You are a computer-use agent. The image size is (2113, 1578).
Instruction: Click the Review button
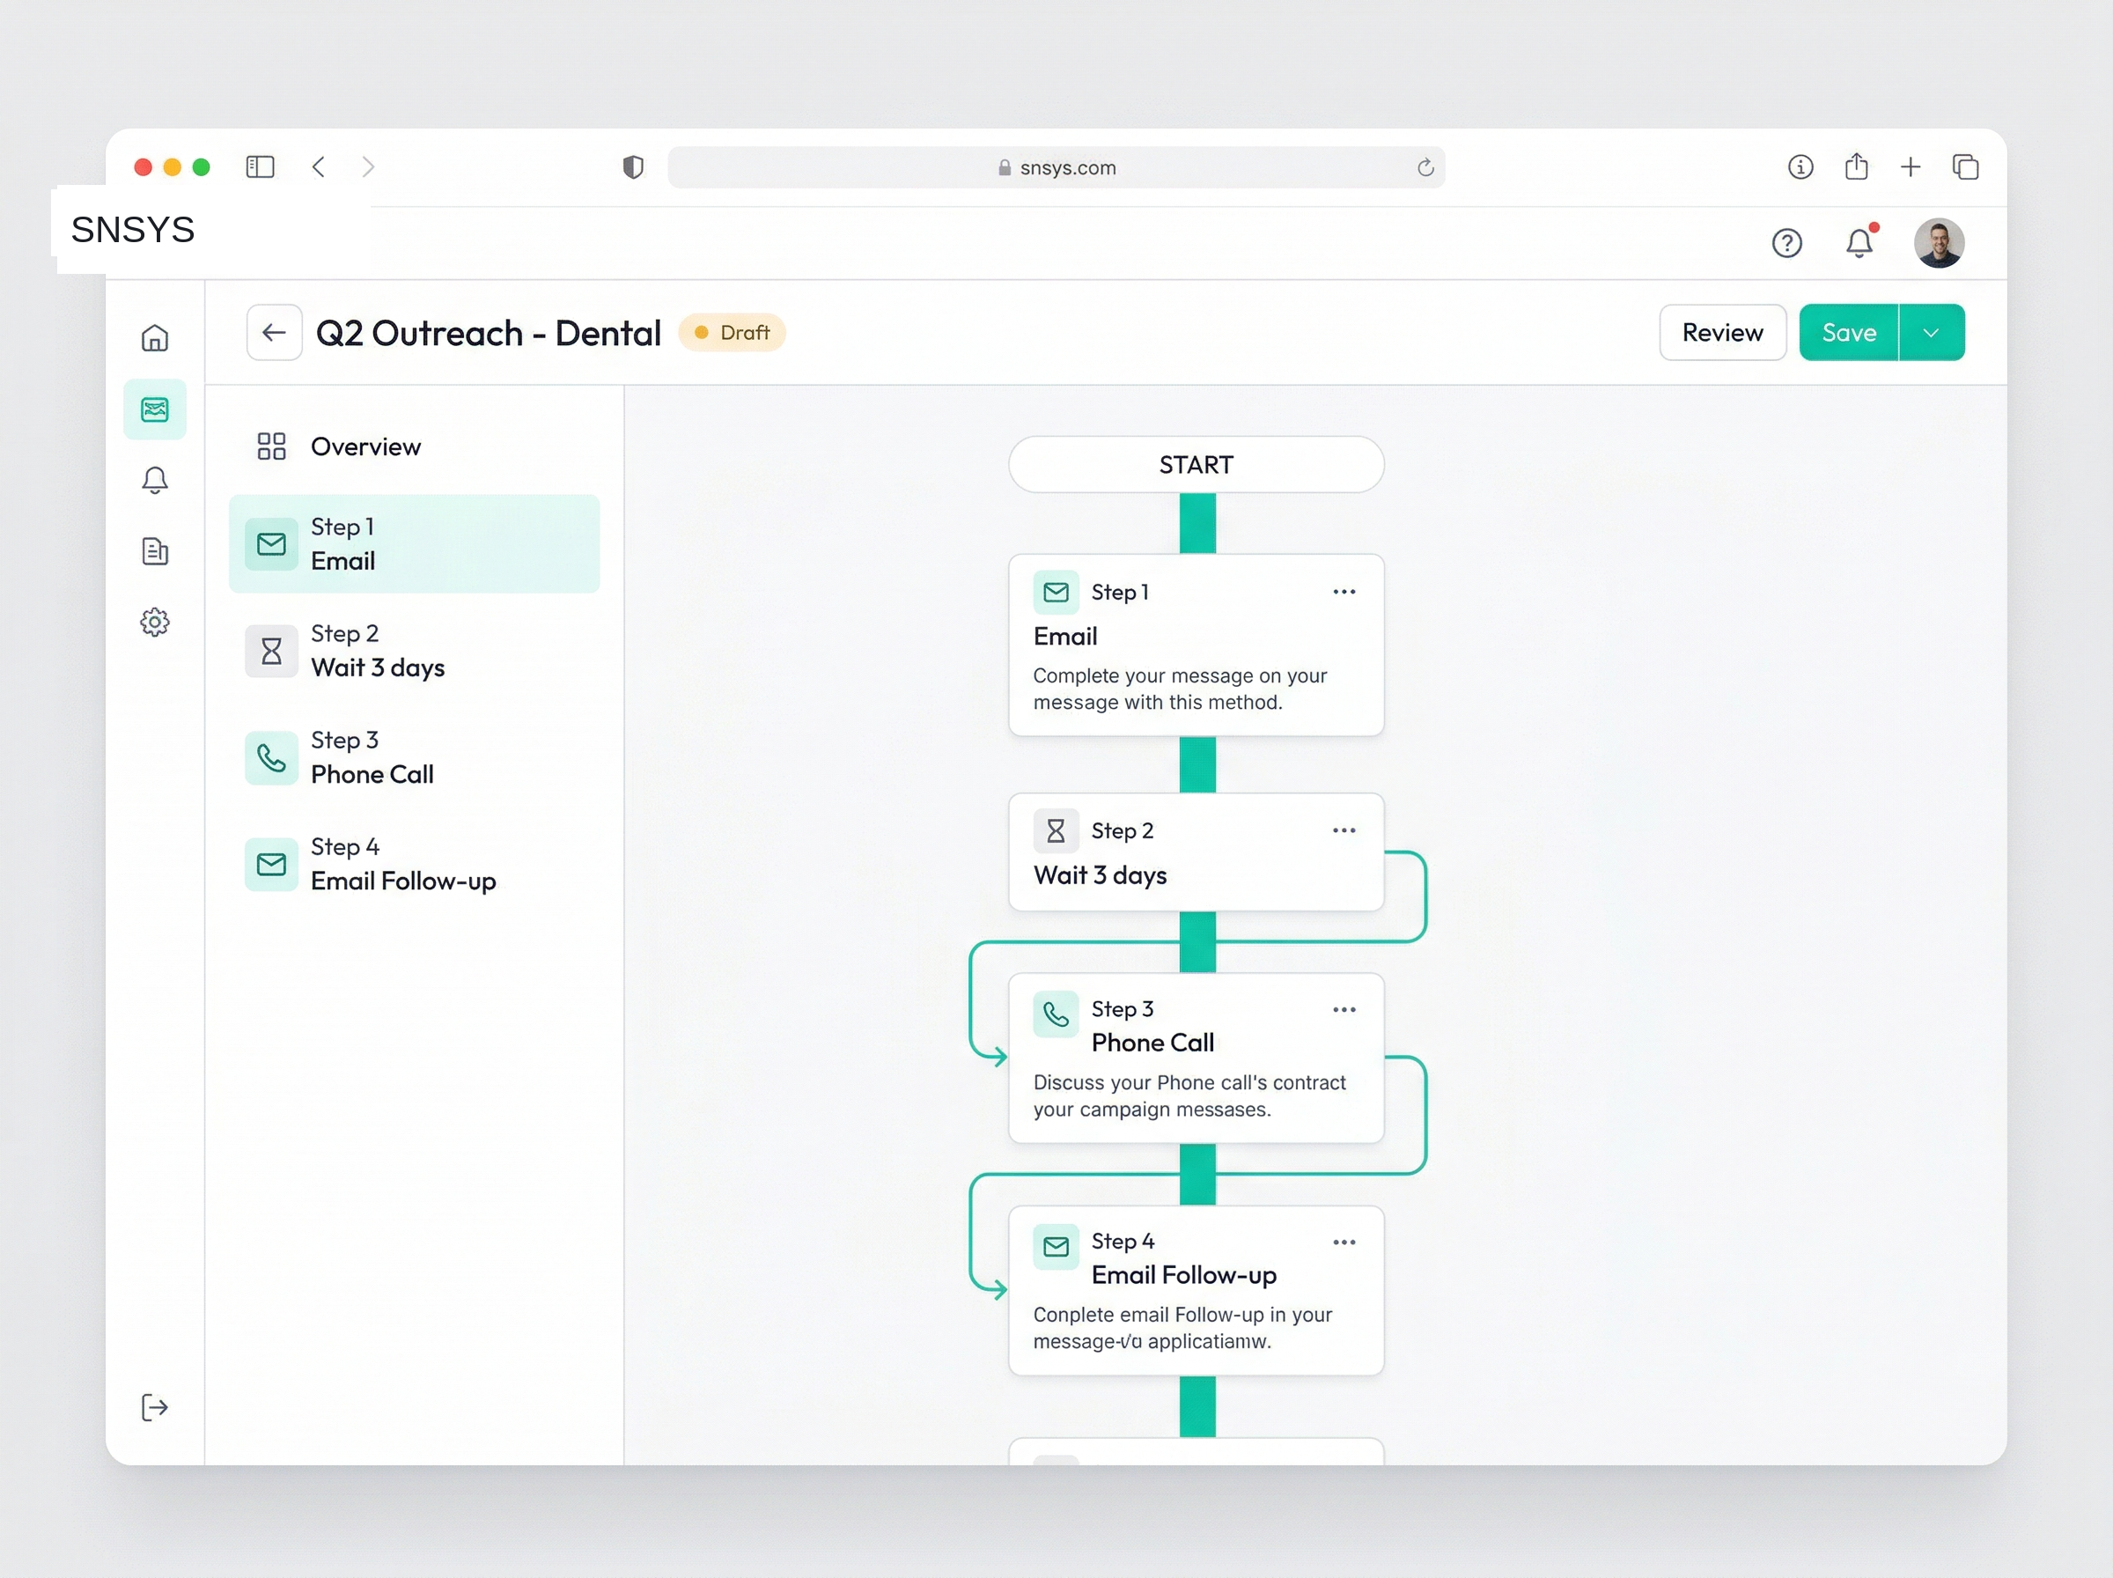(x=1721, y=331)
